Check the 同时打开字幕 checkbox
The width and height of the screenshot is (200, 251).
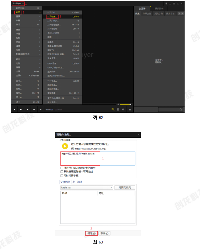coord(62,176)
